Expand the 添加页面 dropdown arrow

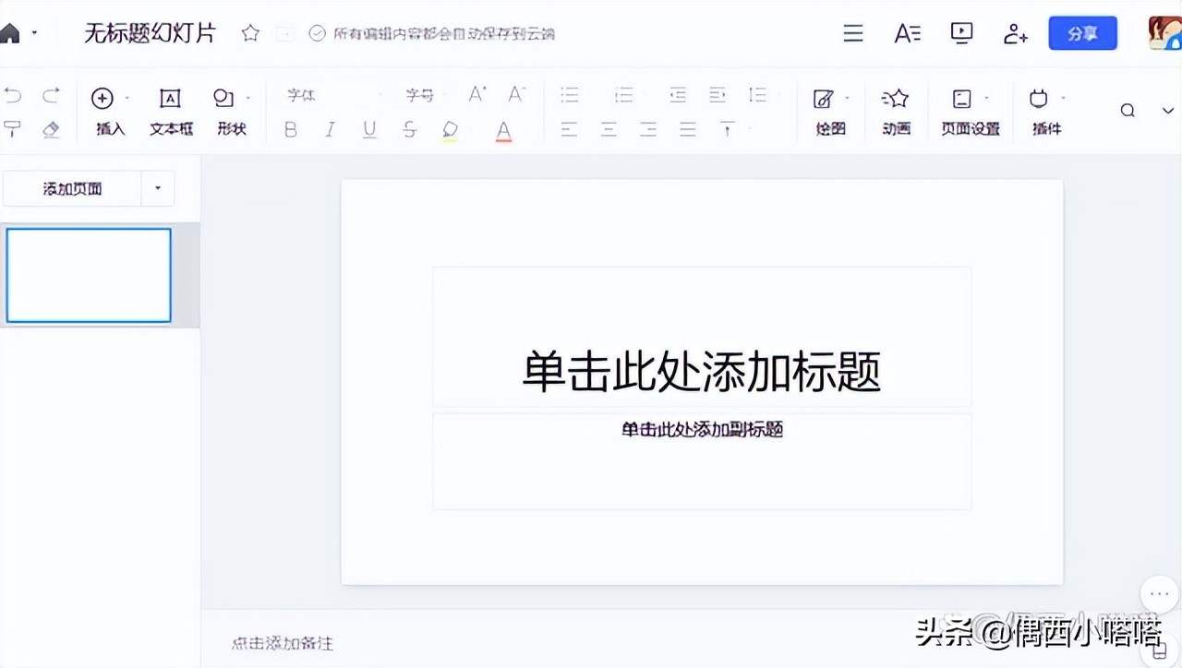tap(158, 187)
